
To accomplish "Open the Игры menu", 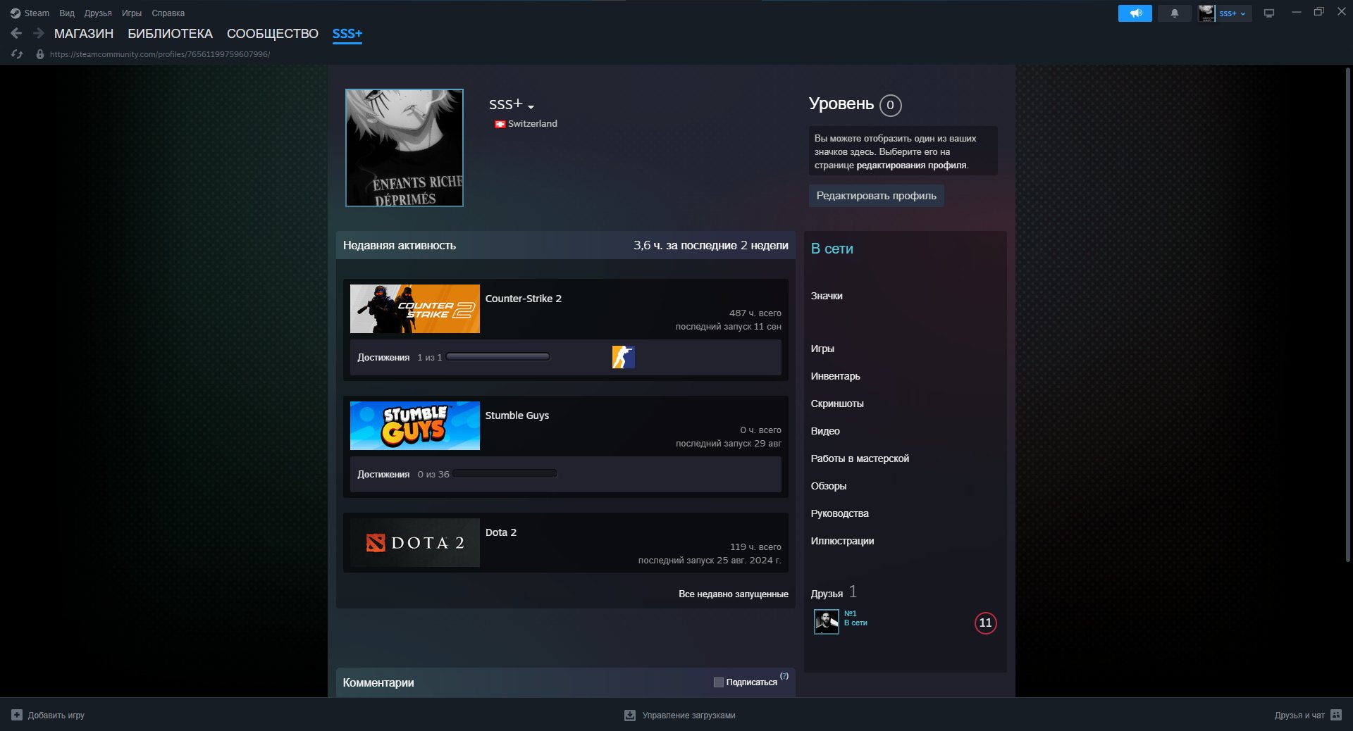I will [131, 13].
